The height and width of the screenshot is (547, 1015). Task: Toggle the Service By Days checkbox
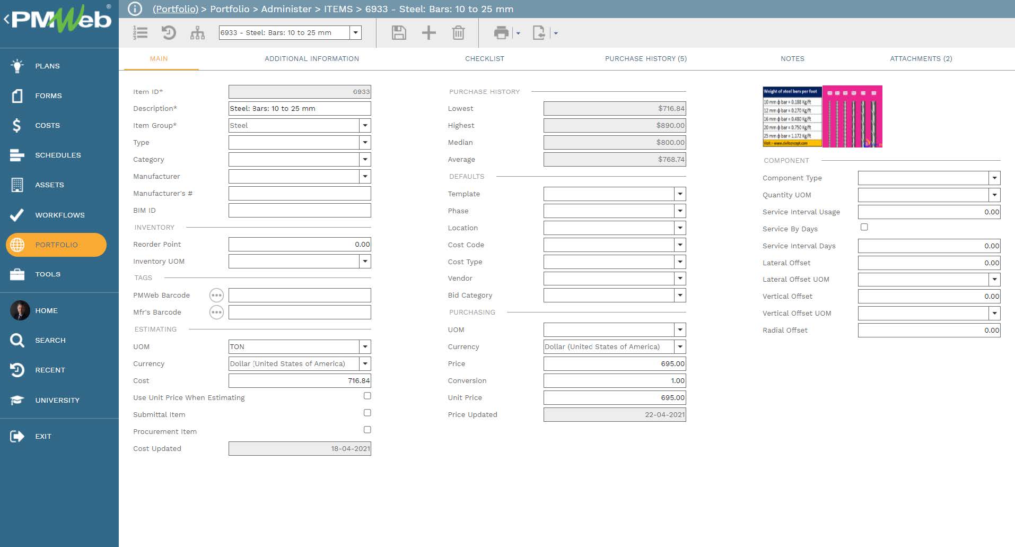864,227
